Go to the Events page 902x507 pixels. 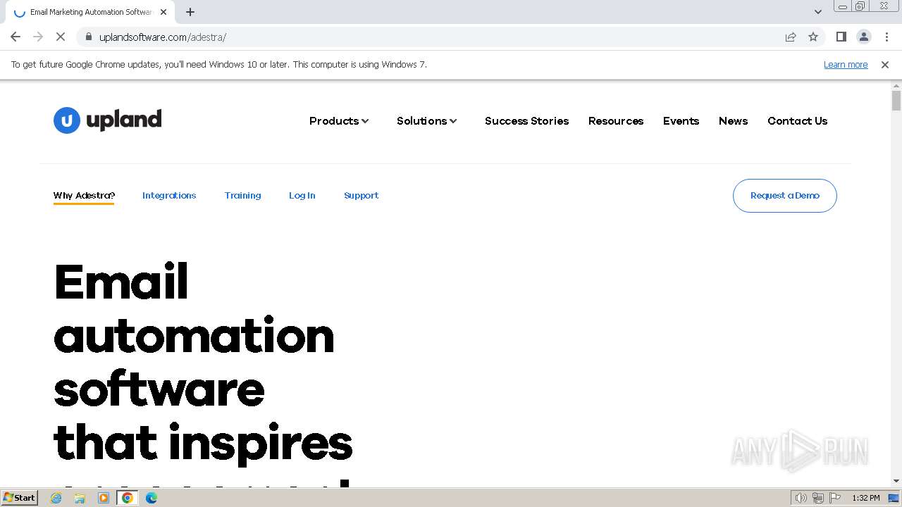pyautogui.click(x=681, y=121)
